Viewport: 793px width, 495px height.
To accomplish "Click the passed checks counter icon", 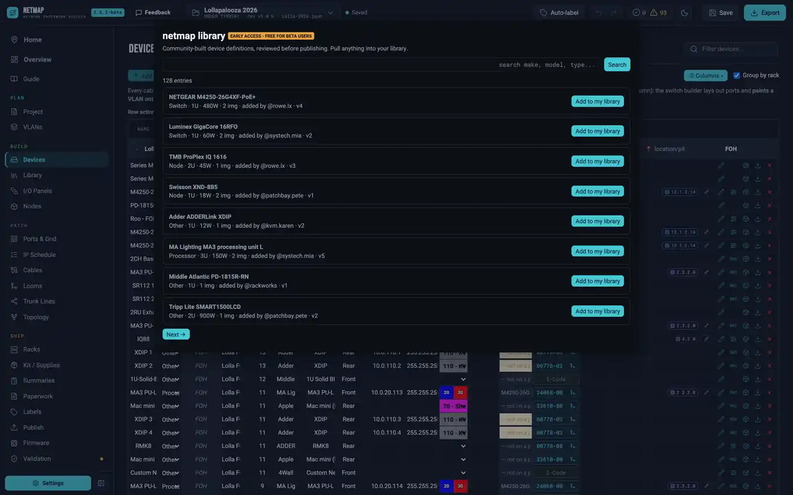I will point(636,12).
